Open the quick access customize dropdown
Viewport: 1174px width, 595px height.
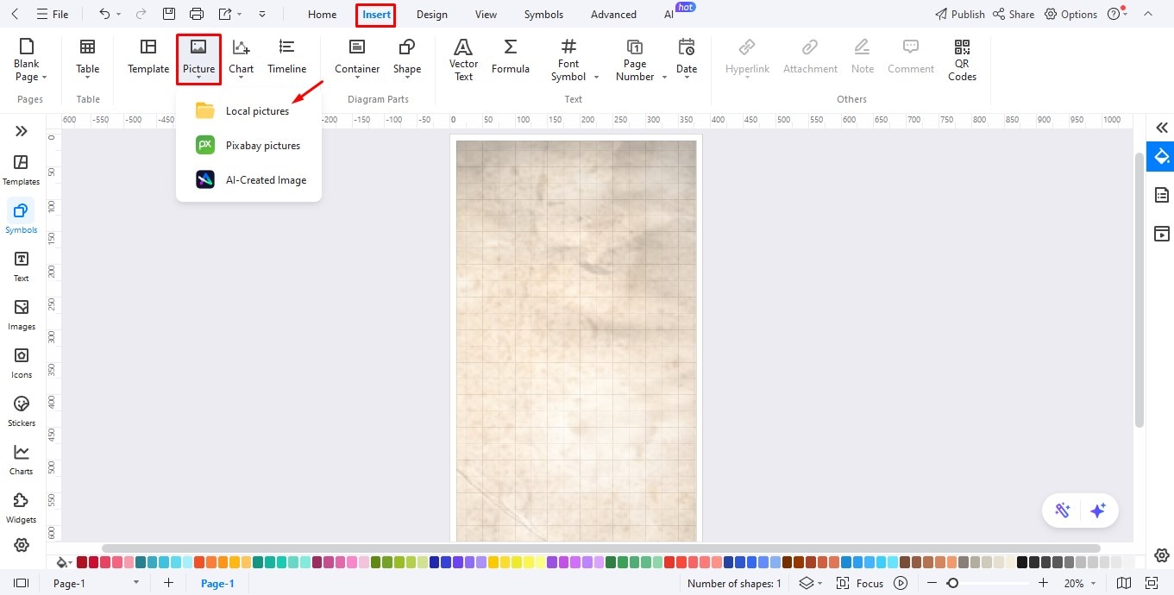click(x=262, y=15)
